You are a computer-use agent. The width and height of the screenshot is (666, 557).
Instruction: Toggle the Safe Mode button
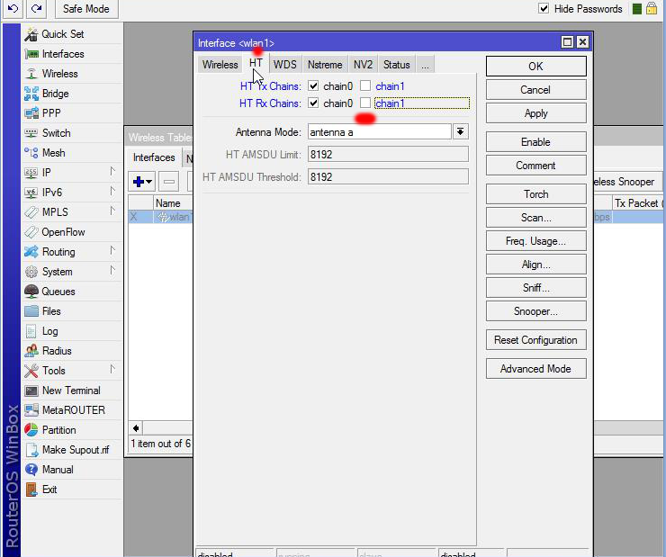[x=86, y=8]
